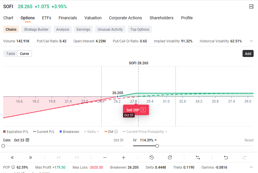Viewport: 258px width, 173px height.
Task: Click the double right arrow shift icon
Action: pyautogui.click(x=30, y=158)
